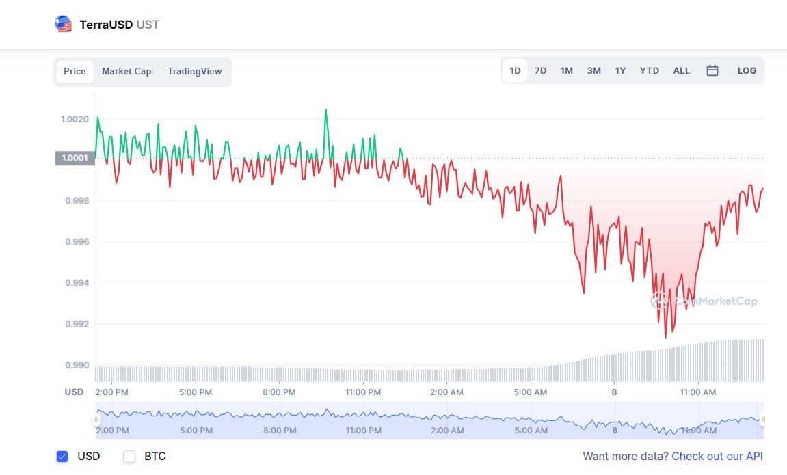Switch chart to 1M range
The width and height of the screenshot is (787, 475).
tap(566, 70)
